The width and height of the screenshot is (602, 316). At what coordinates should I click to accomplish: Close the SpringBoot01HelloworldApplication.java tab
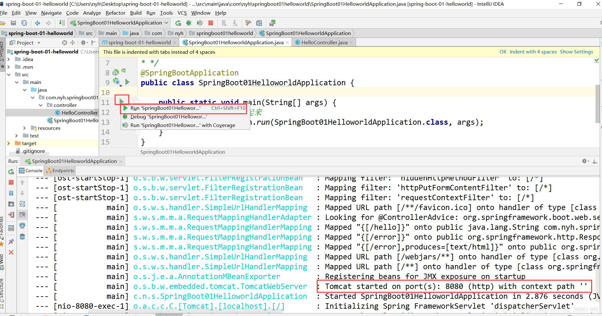[x=287, y=43]
